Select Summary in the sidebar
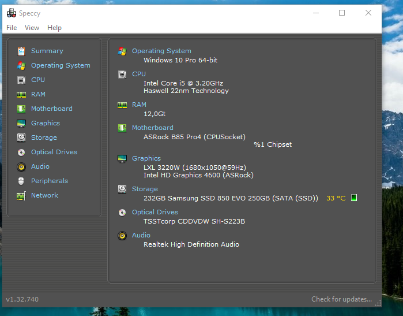 tap(47, 51)
